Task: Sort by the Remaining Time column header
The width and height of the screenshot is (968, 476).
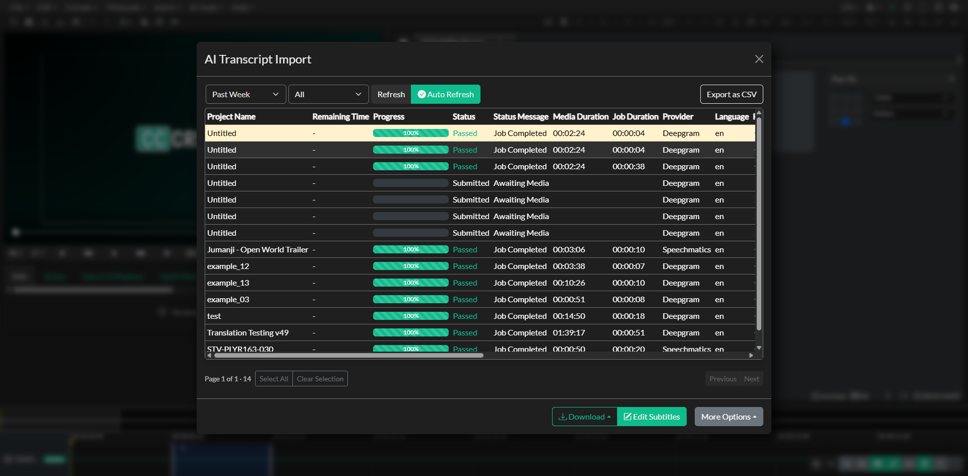Action: (341, 116)
